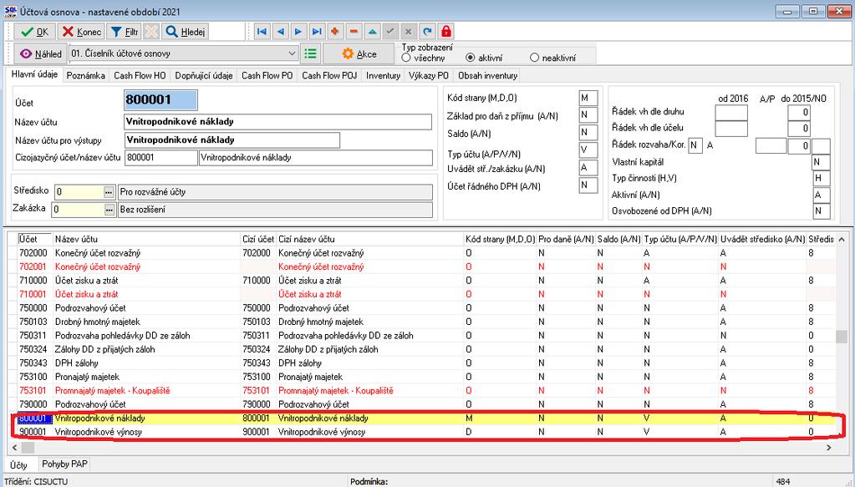
Task: Click the Kód strany (M,D,O) column header
Action: tap(500, 239)
